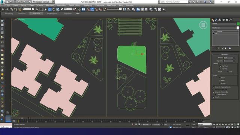Open the selection filter dropdown in toolbar
The height and width of the screenshot is (135, 240).
(x=27, y=9)
